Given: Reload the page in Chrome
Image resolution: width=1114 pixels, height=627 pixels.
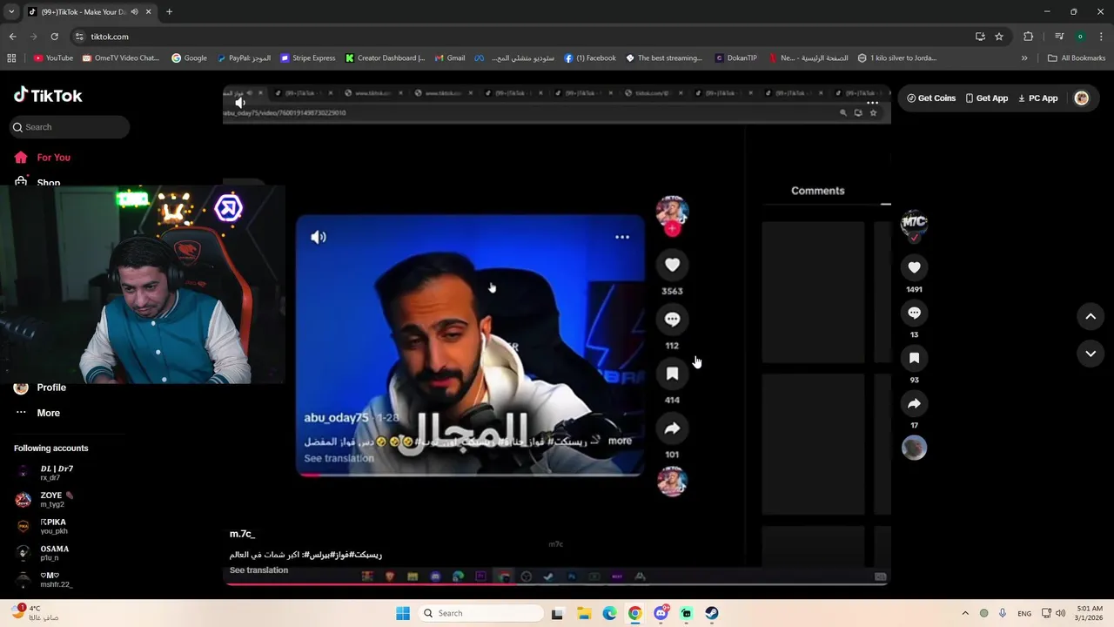Looking at the screenshot, I should pos(54,37).
